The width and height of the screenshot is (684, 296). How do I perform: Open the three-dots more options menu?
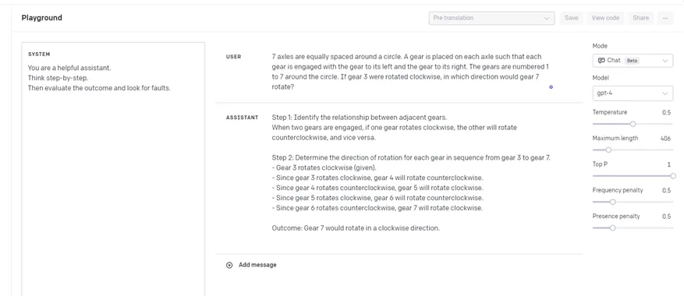click(x=665, y=18)
